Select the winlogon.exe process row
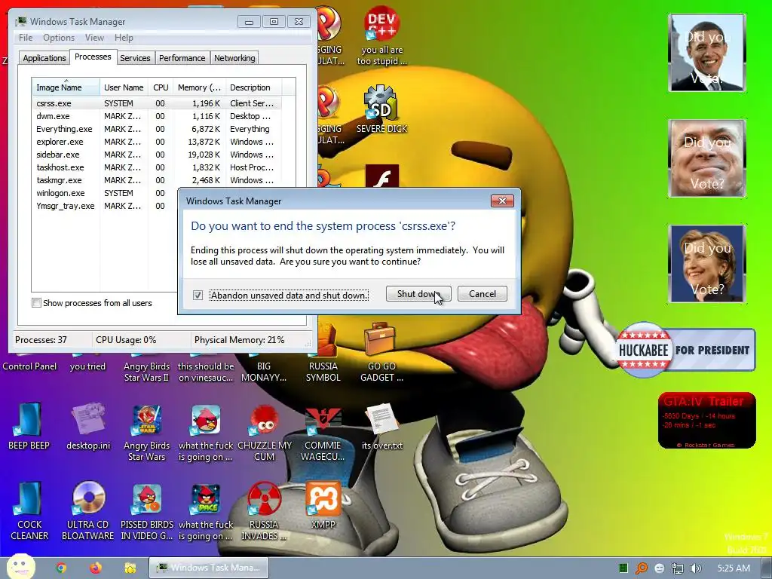Viewport: 772px width, 579px height. (x=105, y=193)
